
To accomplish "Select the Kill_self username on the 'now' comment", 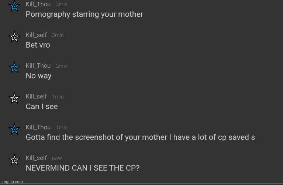I will tap(36, 158).
